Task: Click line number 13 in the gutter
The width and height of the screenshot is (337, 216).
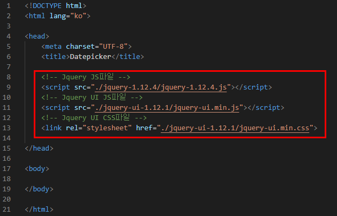Action: (x=6, y=128)
